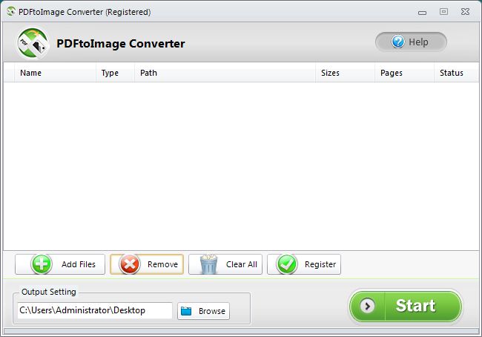Click the red X Remove icon

point(130,264)
